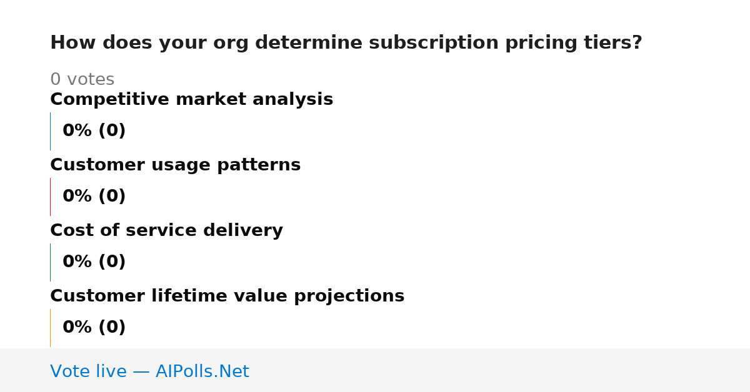Select the Competitive market analysis option
The height and width of the screenshot is (392, 750).
tap(191, 99)
